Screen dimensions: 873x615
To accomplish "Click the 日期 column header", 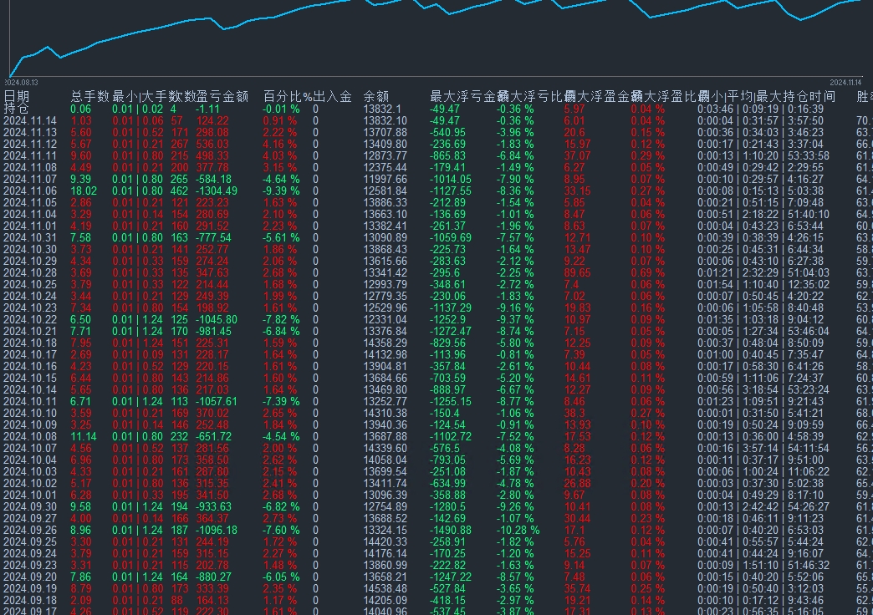I will pos(16,96).
